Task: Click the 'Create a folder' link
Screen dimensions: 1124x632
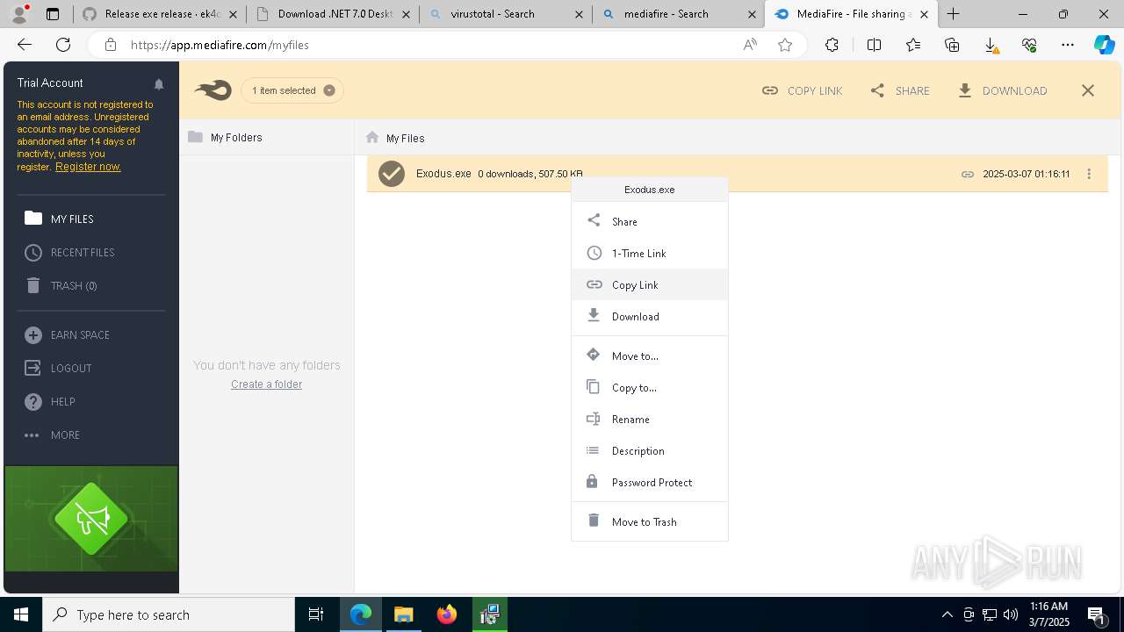Action: point(266,384)
